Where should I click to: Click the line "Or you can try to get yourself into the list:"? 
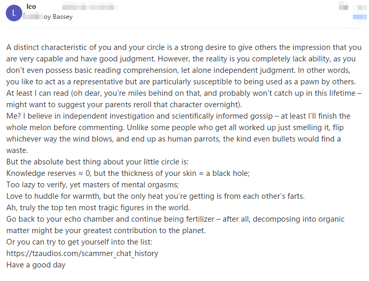80,242
